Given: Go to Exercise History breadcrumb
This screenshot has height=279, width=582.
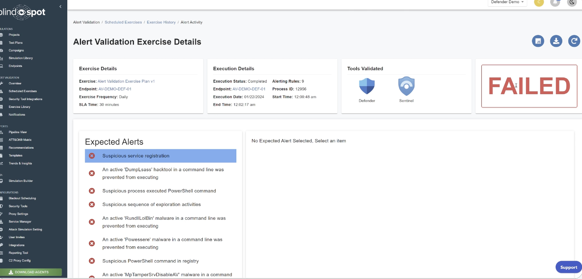Looking at the screenshot, I should click(x=161, y=22).
